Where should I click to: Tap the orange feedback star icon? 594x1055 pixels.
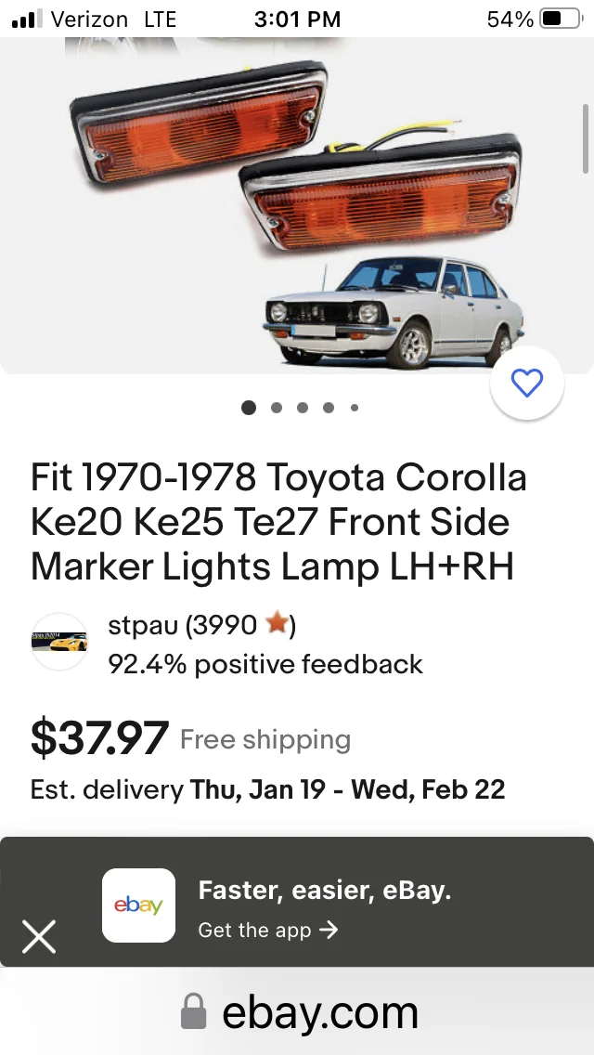click(277, 624)
